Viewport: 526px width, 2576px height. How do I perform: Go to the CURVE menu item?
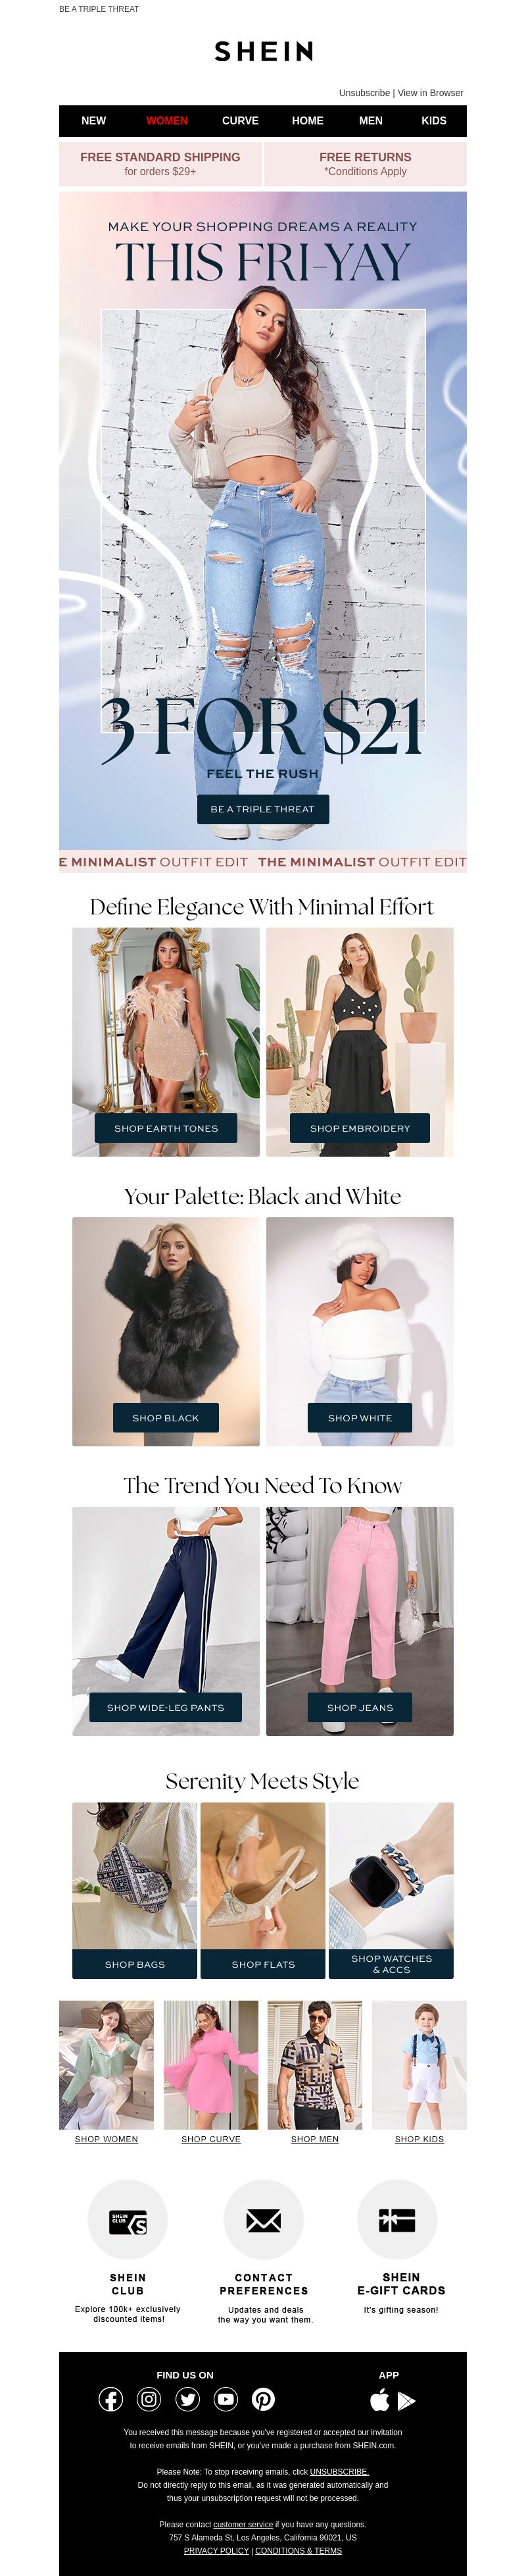pyautogui.click(x=241, y=120)
